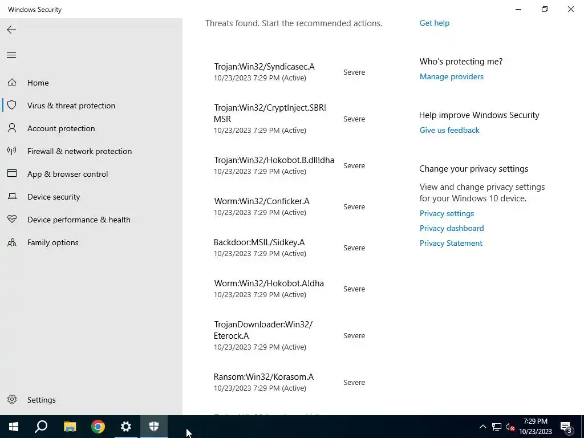Viewport: 584px width, 438px height.
Task: Click the taskbar clock showing 7:29 PM
Action: pos(535,427)
